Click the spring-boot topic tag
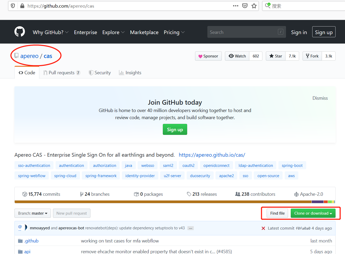 [292, 166]
